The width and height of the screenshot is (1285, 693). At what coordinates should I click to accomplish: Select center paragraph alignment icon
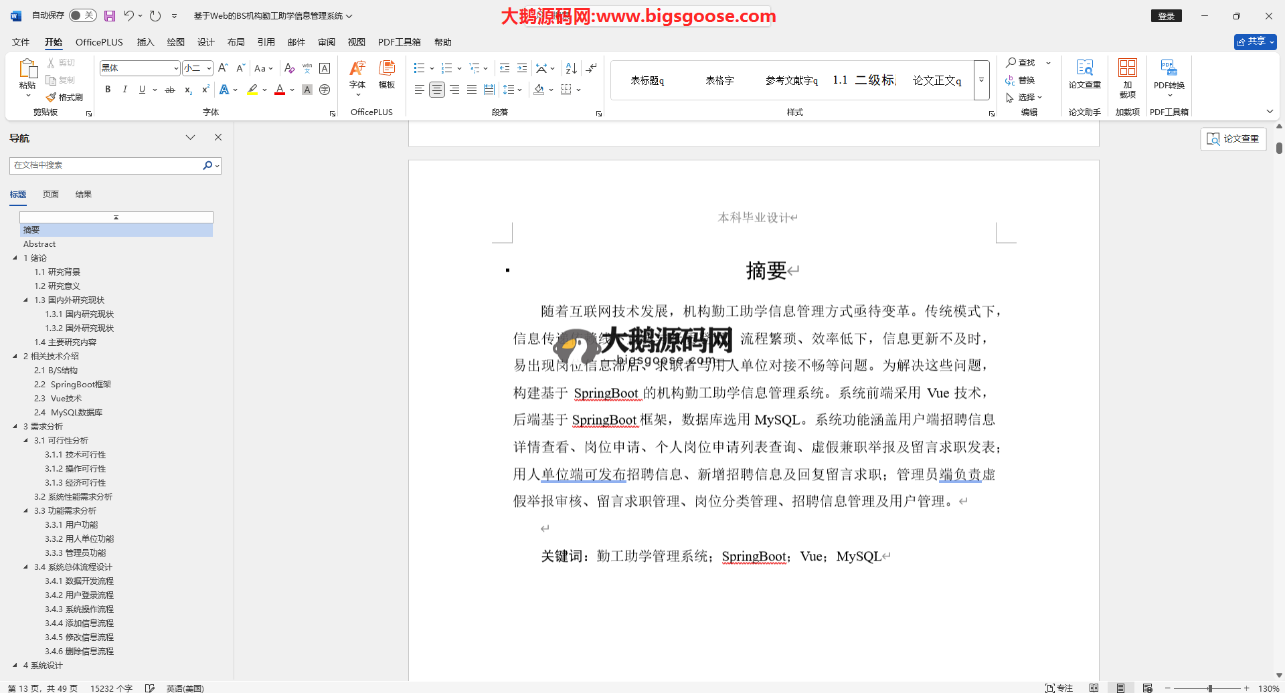coord(437,90)
